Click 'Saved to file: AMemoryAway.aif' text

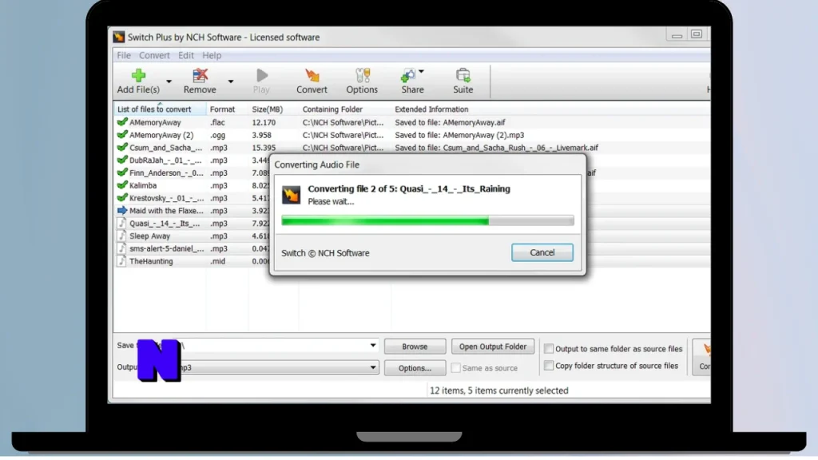(x=450, y=122)
